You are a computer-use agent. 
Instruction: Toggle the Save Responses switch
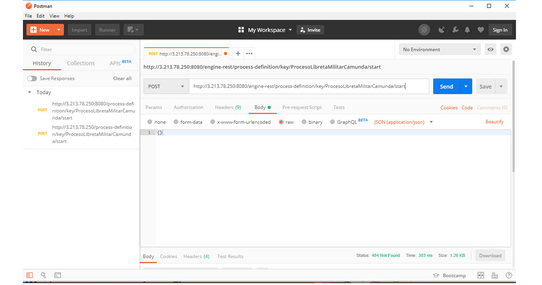32,78
